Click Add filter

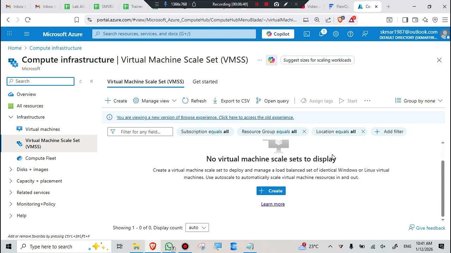[x=389, y=131]
